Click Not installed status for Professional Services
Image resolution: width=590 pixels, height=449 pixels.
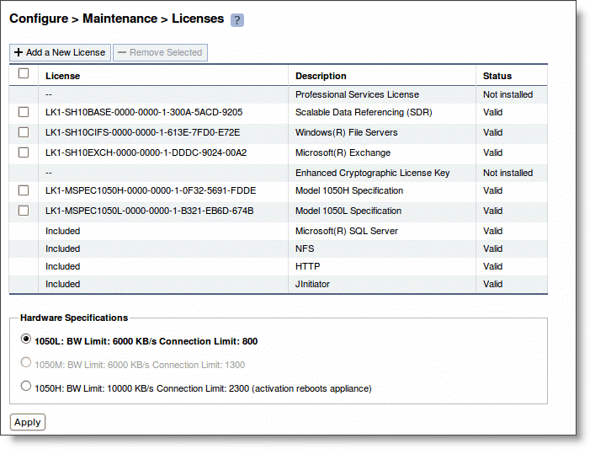[x=508, y=94]
